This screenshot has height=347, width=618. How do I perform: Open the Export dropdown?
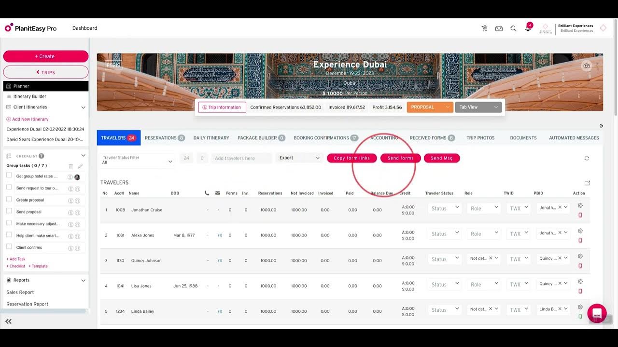299,158
